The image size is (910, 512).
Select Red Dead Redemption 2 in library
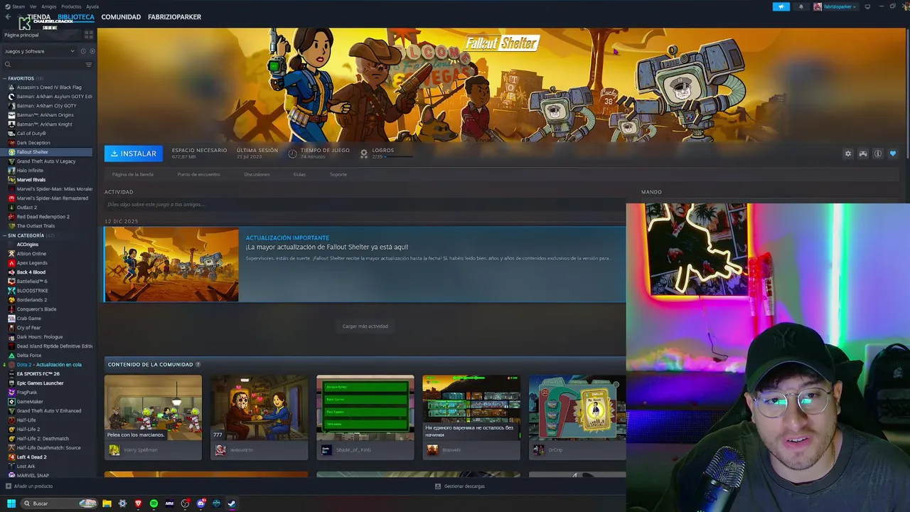pos(43,217)
